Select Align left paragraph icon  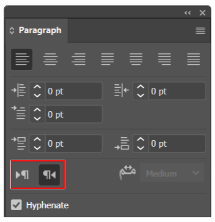point(21,59)
